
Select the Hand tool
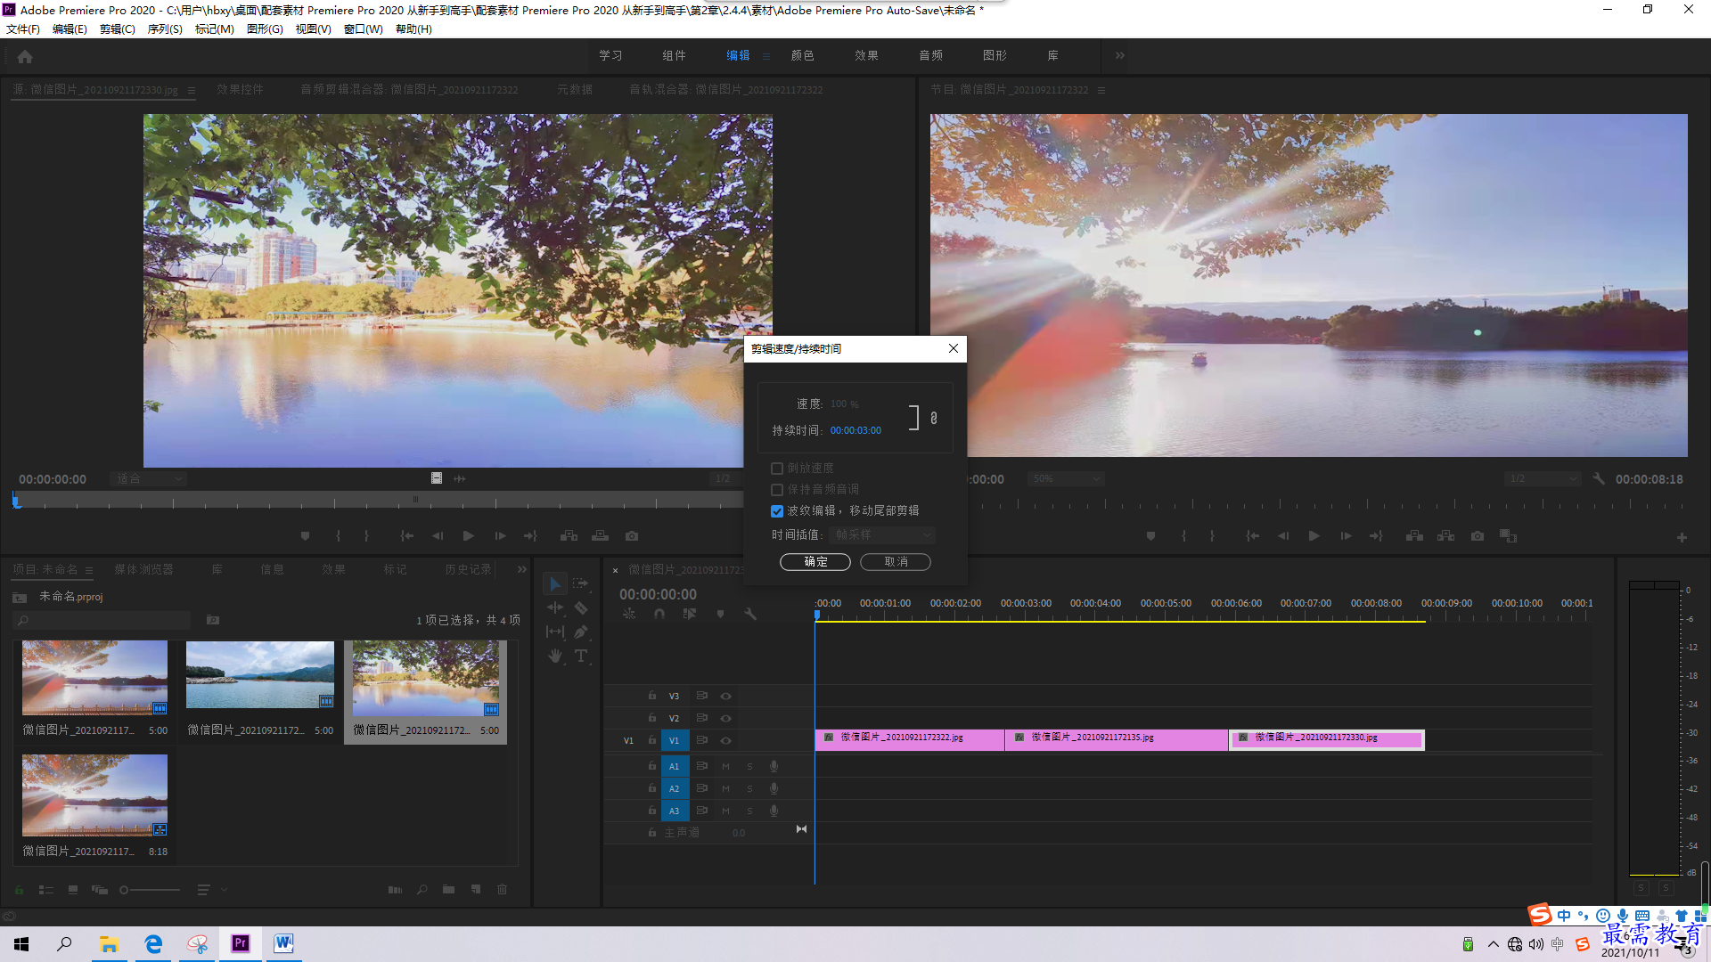coord(555,656)
